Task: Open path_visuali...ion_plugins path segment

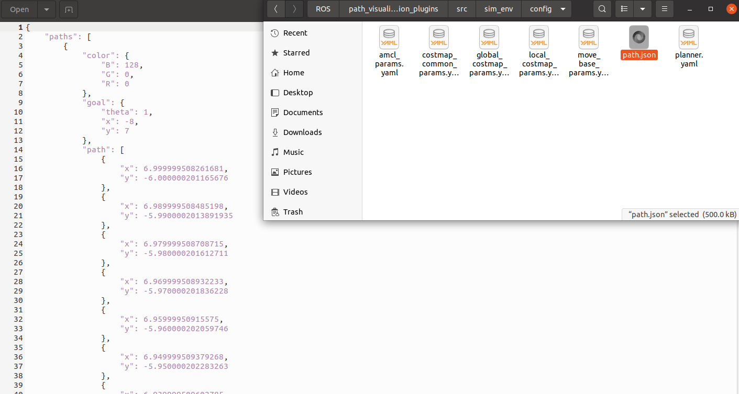Action: pos(393,9)
